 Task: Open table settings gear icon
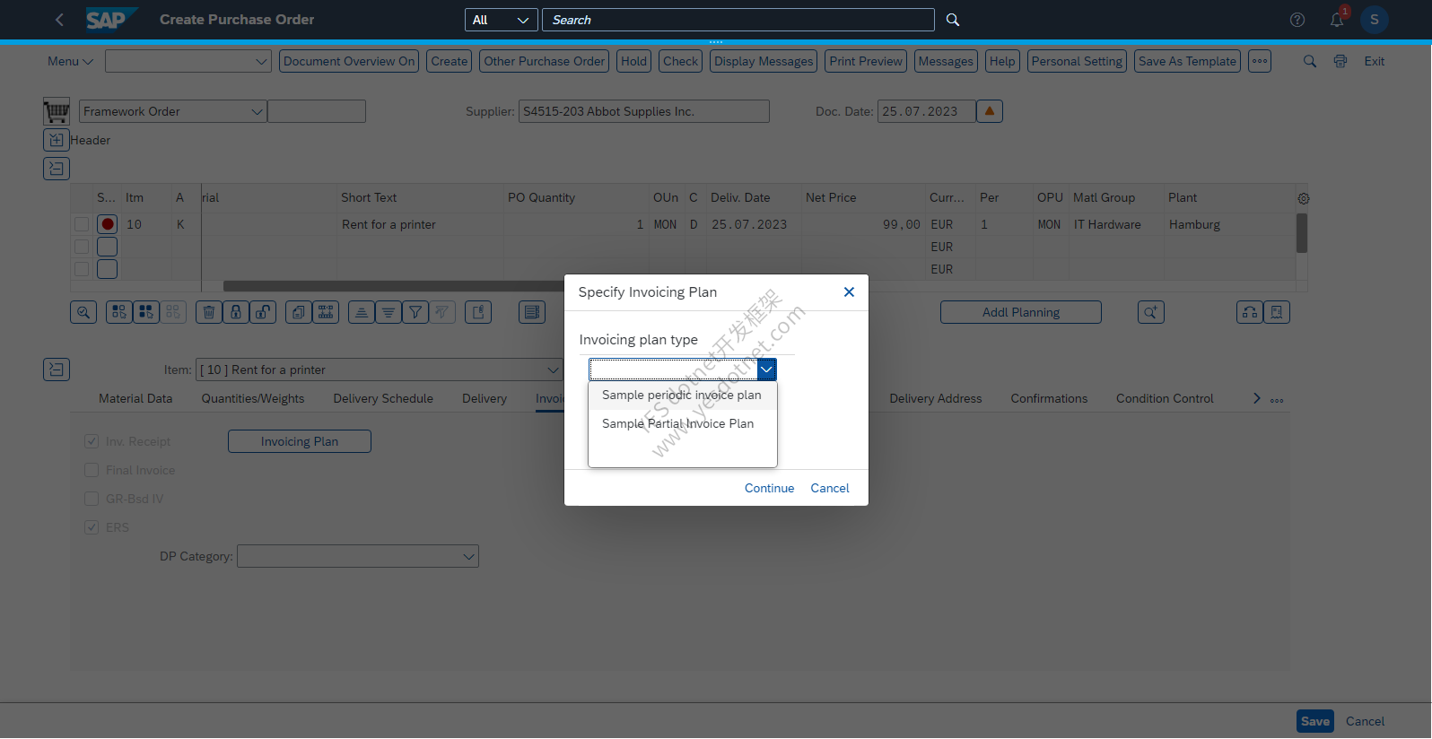coord(1304,198)
